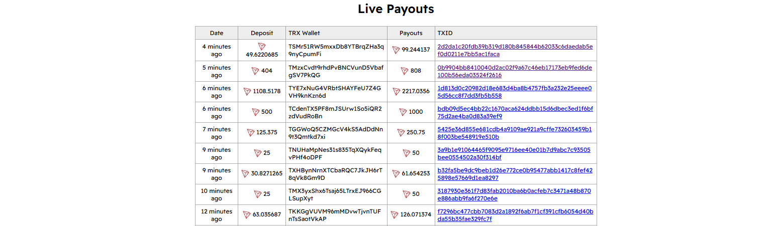
Task: Select wallet address TCdenTX5PF8mJSUrw1So5iQR2
Action: (x=335, y=112)
